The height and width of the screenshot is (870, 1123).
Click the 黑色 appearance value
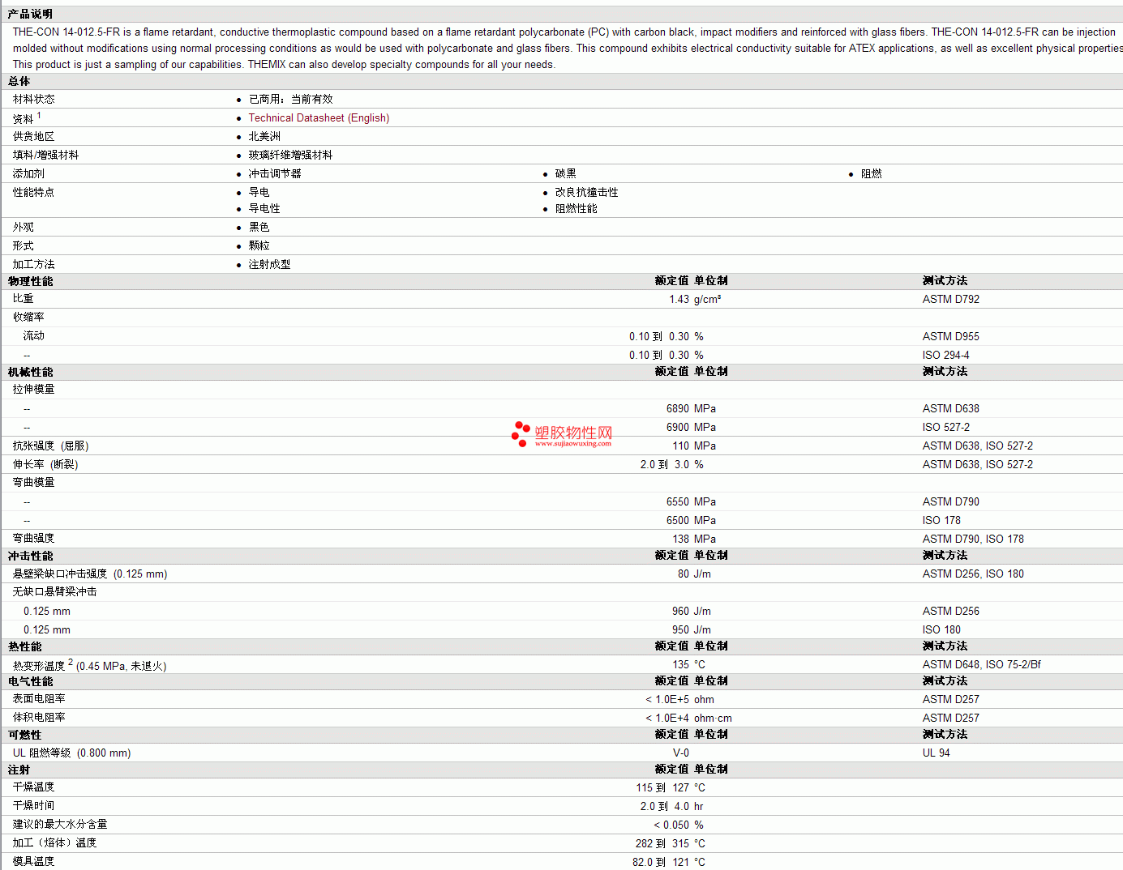click(259, 228)
